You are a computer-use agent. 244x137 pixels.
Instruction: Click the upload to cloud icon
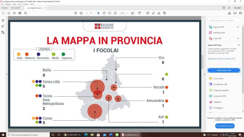pyautogui.click(x=14, y=13)
